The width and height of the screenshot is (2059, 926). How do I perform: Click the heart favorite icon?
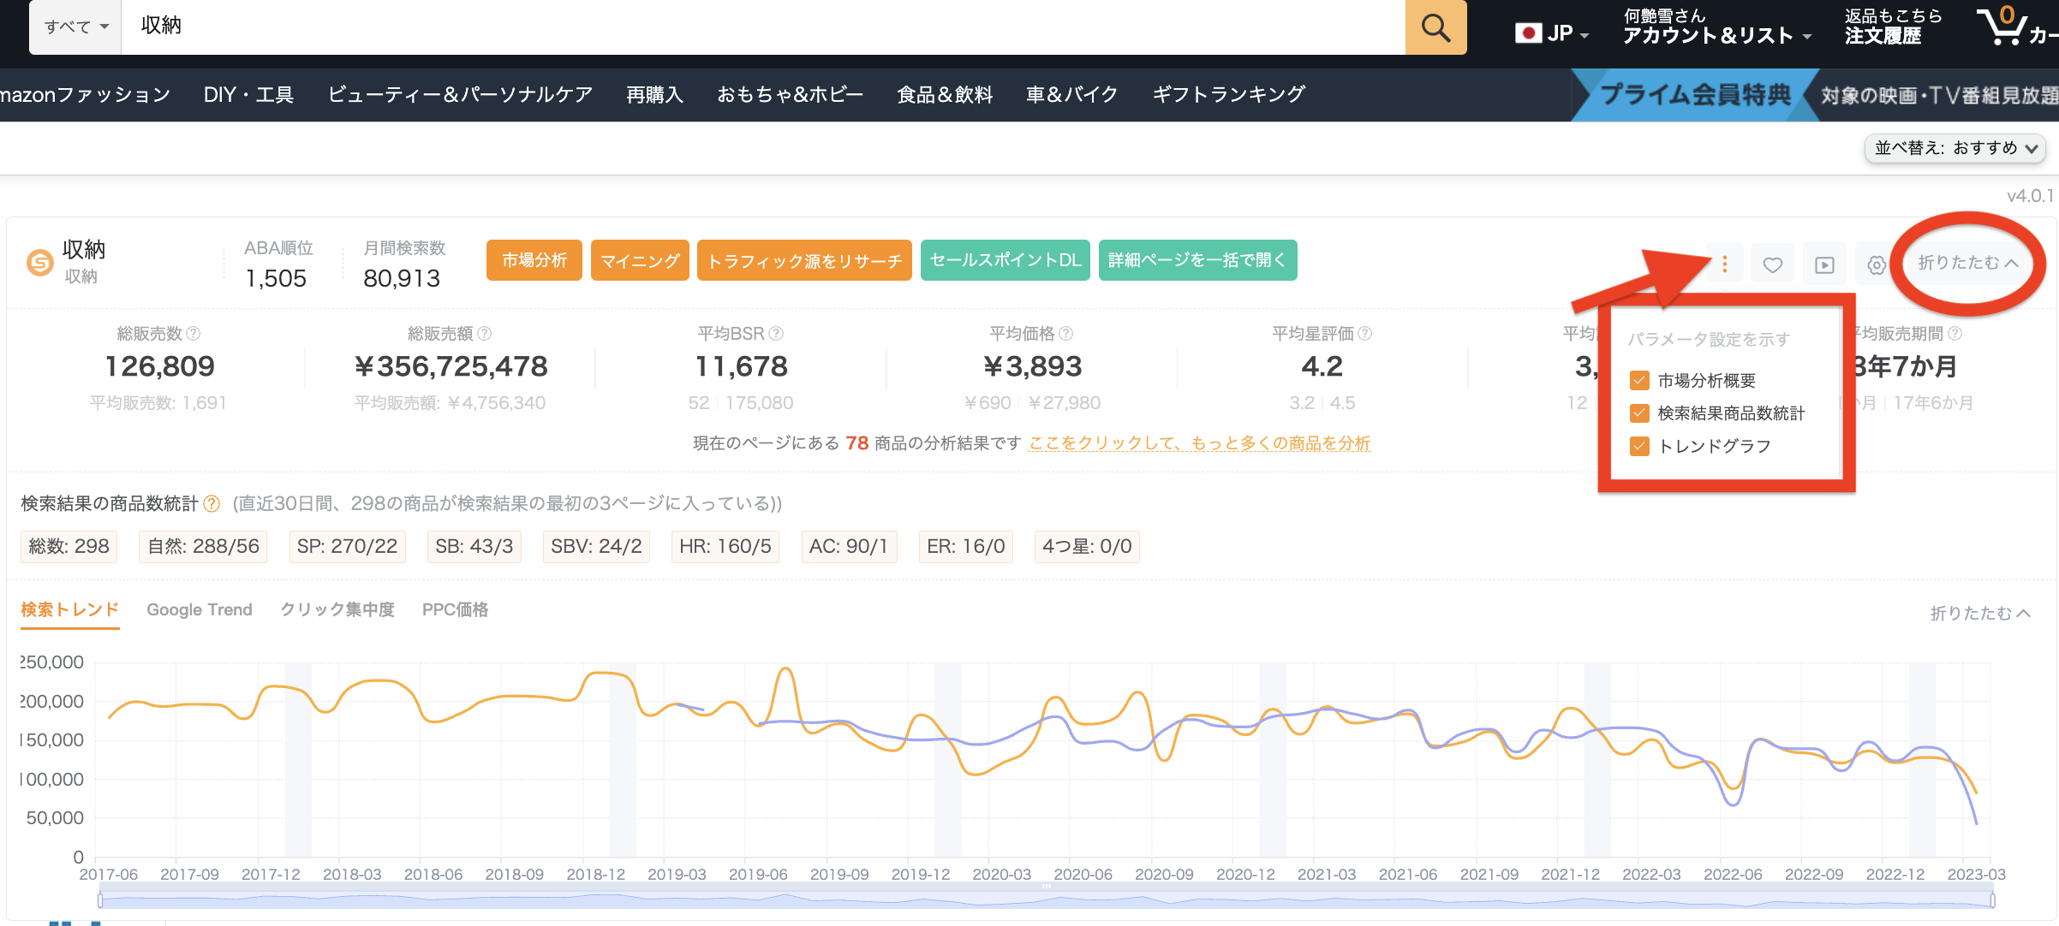[x=1773, y=264]
